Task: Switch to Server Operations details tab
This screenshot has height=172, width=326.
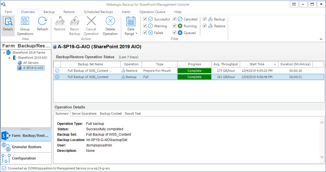Action: (x=84, y=114)
